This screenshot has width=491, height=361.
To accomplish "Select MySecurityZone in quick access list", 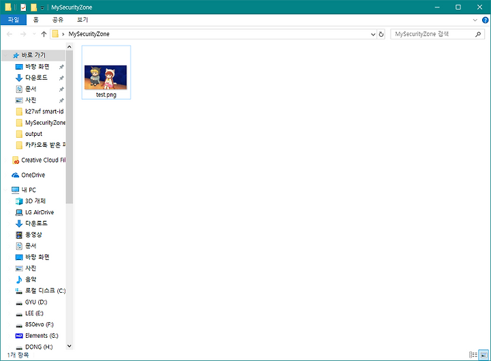I will click(45, 123).
